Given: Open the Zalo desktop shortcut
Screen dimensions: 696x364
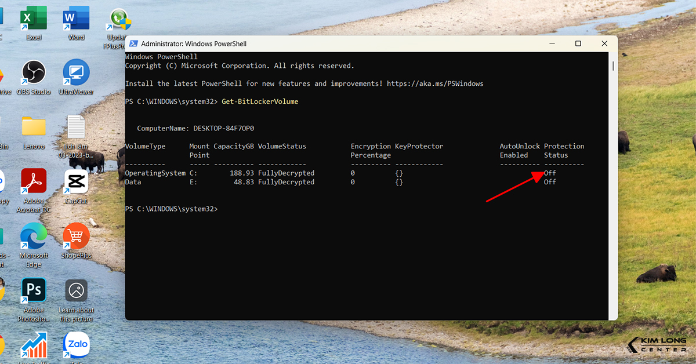Looking at the screenshot, I should pyautogui.click(x=76, y=344).
